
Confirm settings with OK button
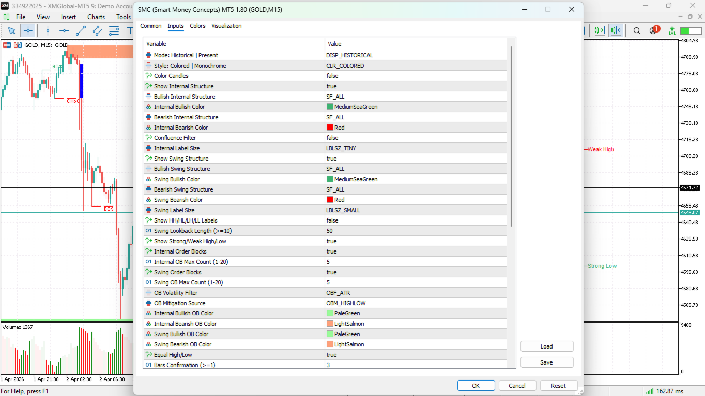pos(476,386)
